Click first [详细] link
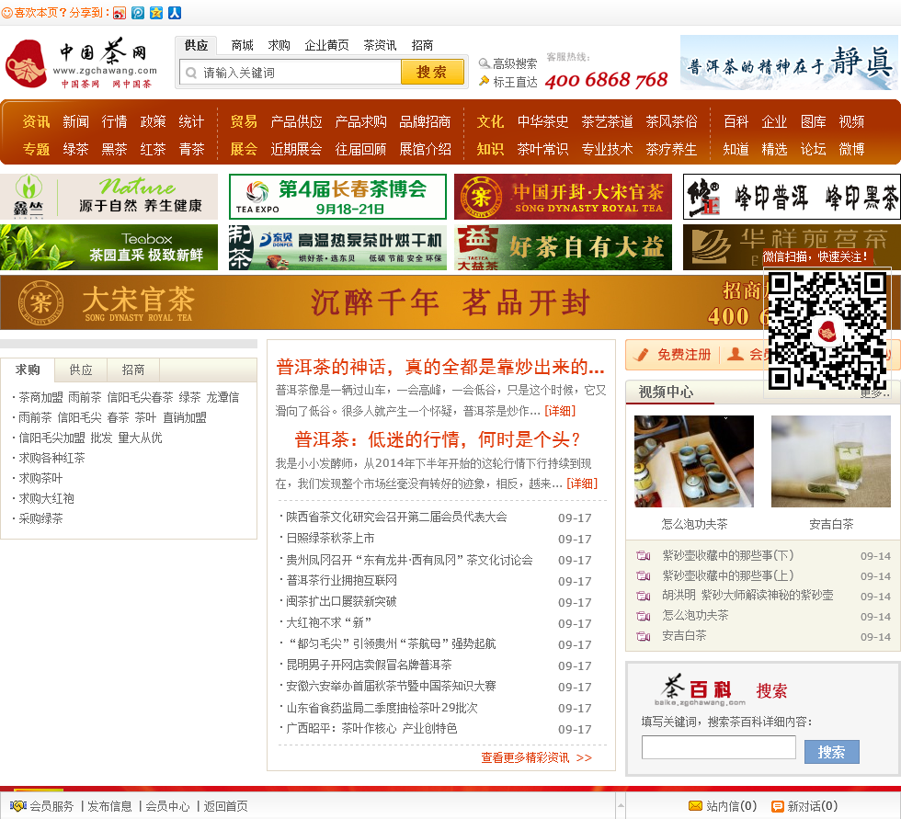Screen dimensions: 901x819 (x=560, y=411)
